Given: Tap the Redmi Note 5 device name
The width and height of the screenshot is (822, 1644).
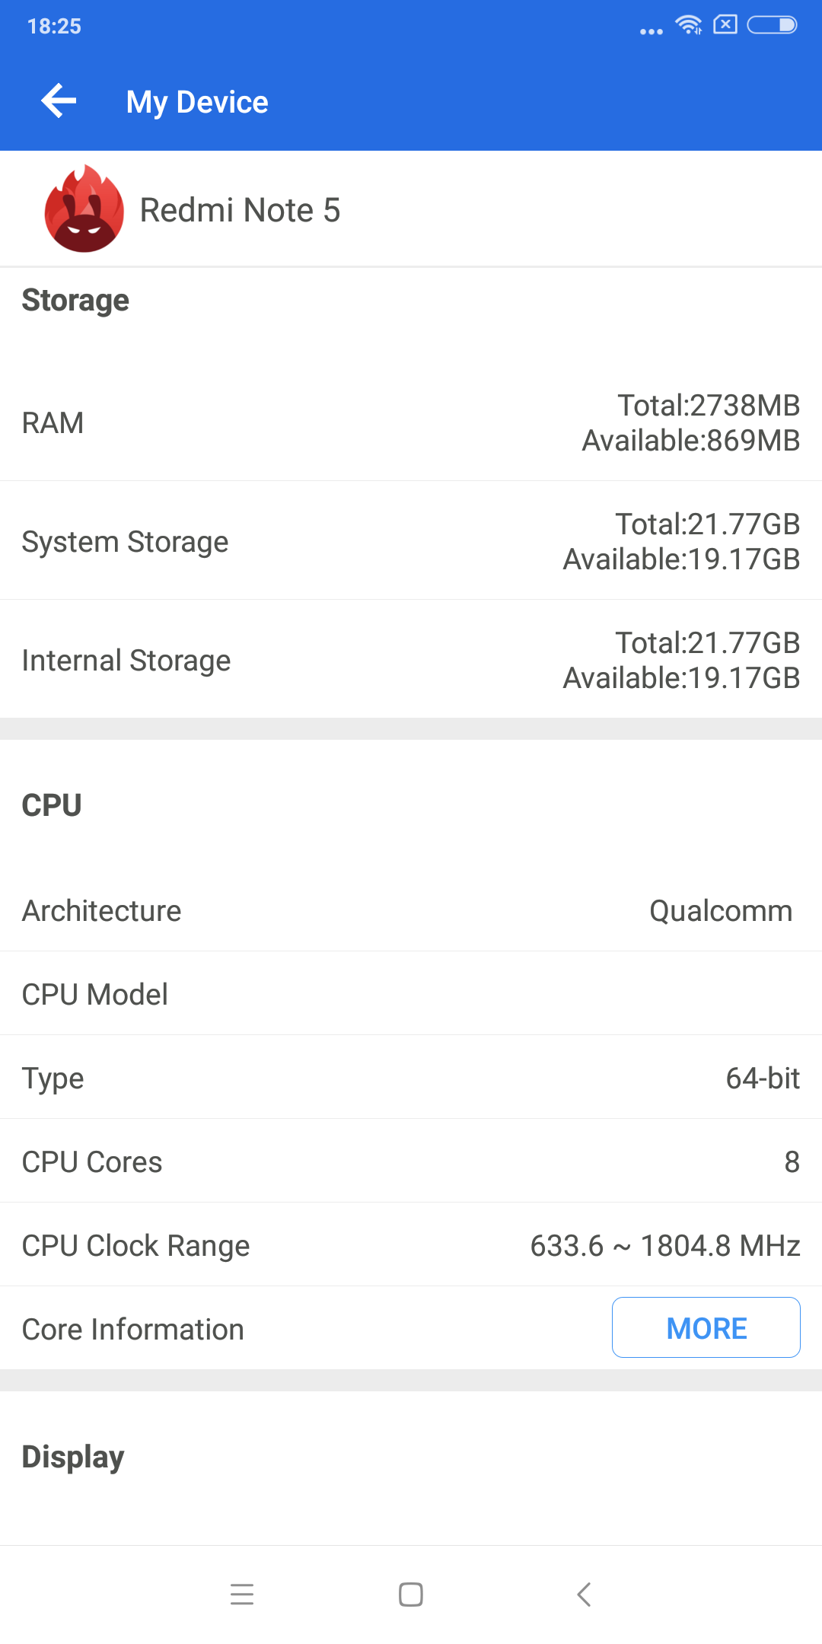Looking at the screenshot, I should (241, 210).
